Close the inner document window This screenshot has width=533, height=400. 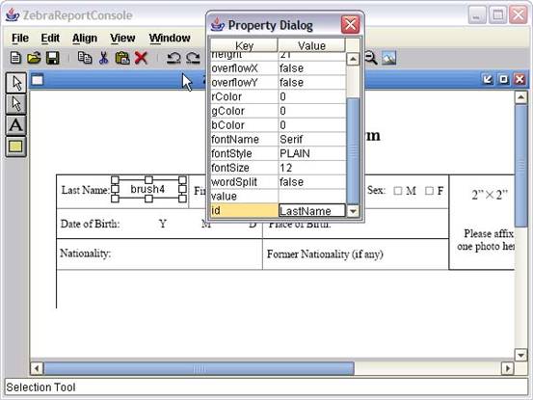tap(520, 80)
